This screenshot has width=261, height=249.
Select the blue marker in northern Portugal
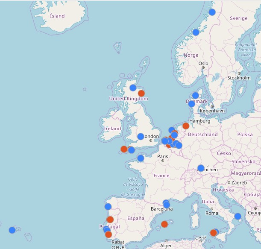click(x=108, y=207)
